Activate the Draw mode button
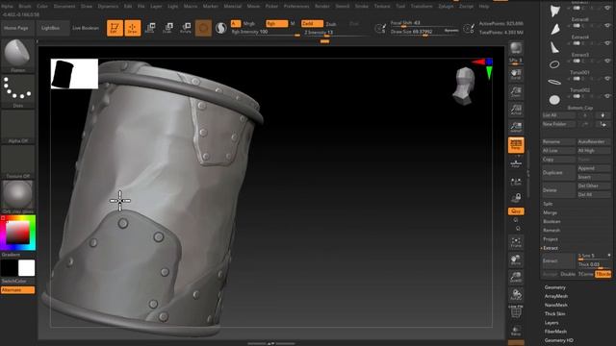 pos(133,28)
